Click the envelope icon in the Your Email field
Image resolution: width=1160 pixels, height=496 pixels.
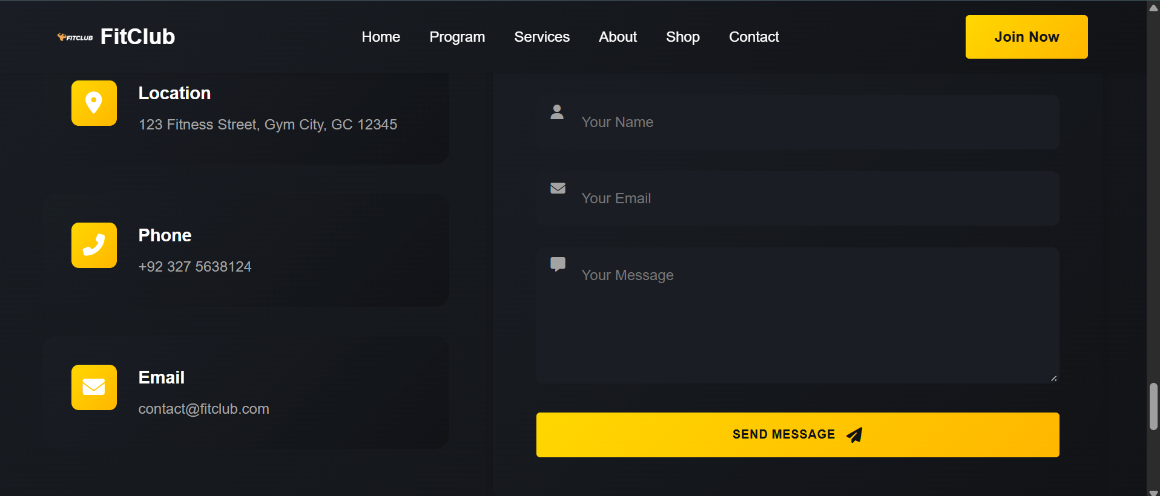[x=558, y=188]
